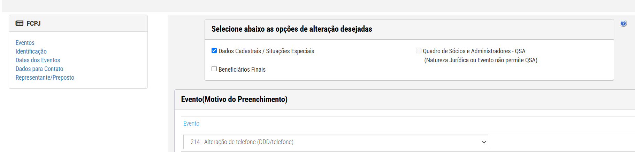Click the Natureza Jurídica QSA note text
This screenshot has height=152, width=635.
click(481, 60)
